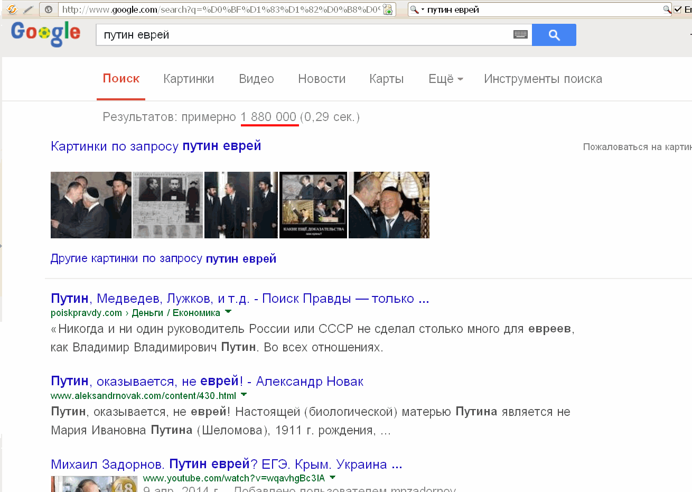Open first image thumbnail with men embracing
Viewport: 692px width, 492px height.
pyautogui.click(x=91, y=205)
